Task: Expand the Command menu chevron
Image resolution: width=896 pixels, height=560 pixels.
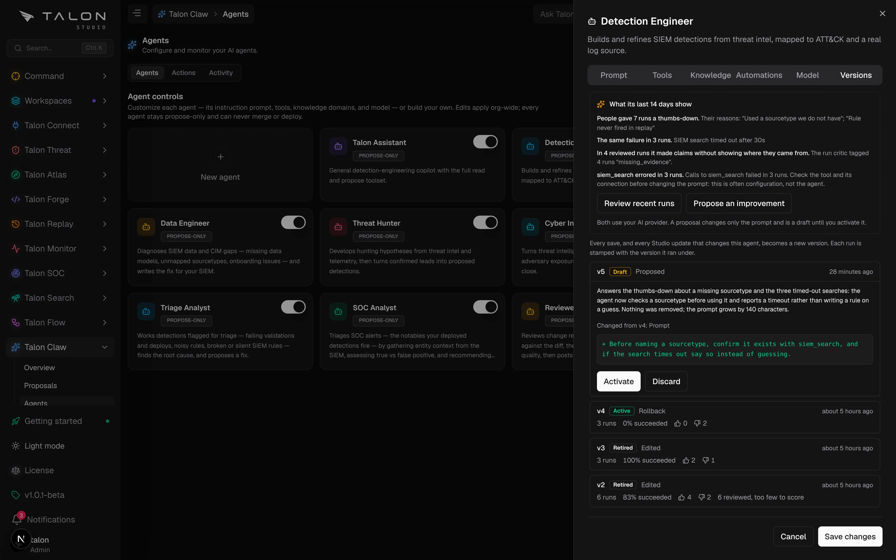Action: [x=105, y=76]
